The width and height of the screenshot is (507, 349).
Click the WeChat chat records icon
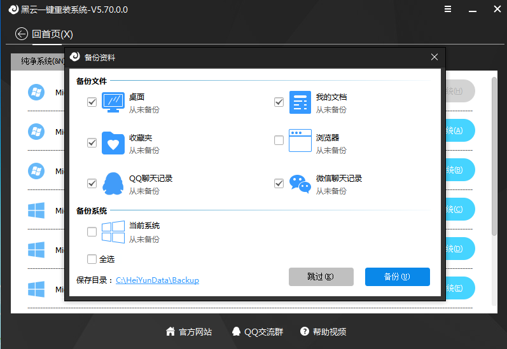point(300,183)
